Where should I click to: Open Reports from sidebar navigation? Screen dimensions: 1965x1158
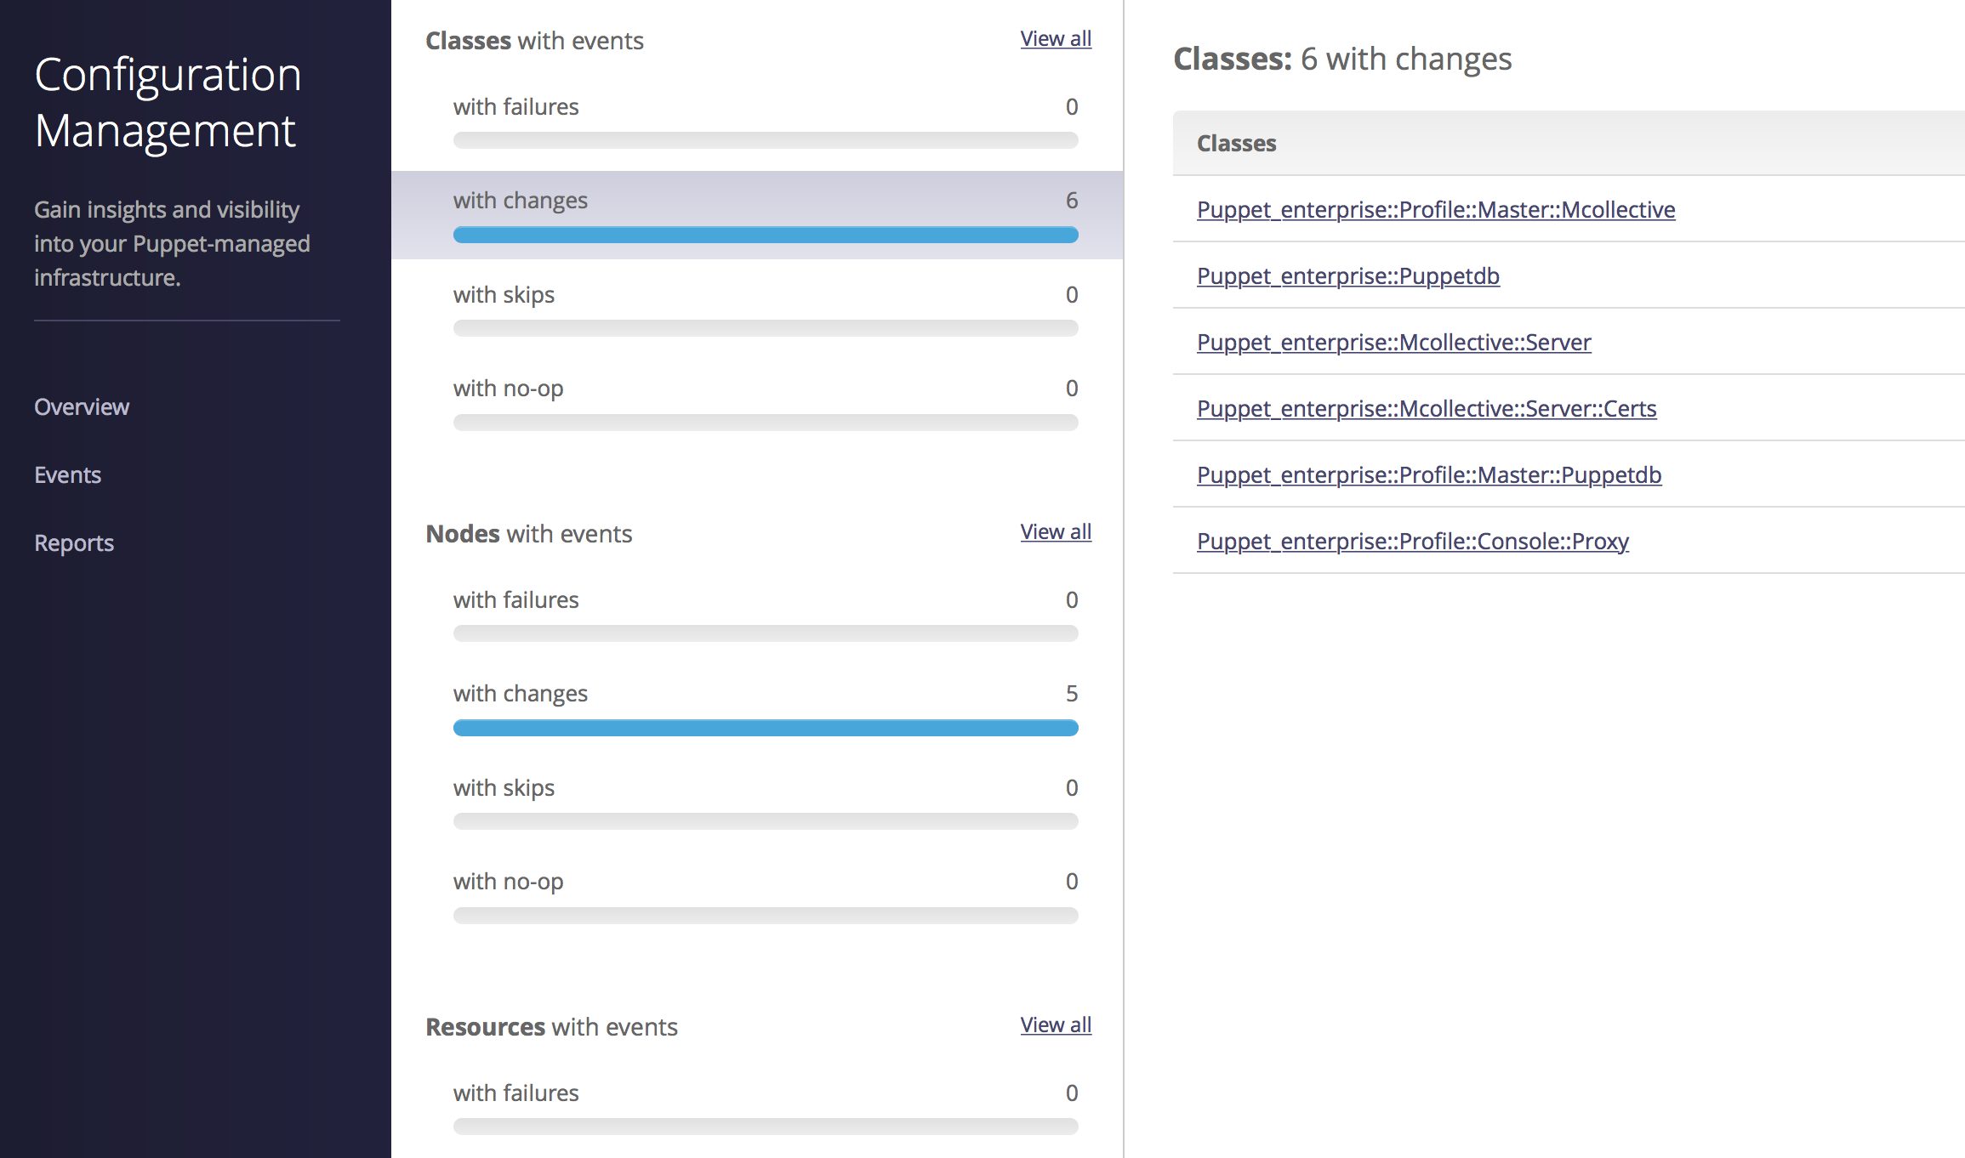[x=74, y=543]
